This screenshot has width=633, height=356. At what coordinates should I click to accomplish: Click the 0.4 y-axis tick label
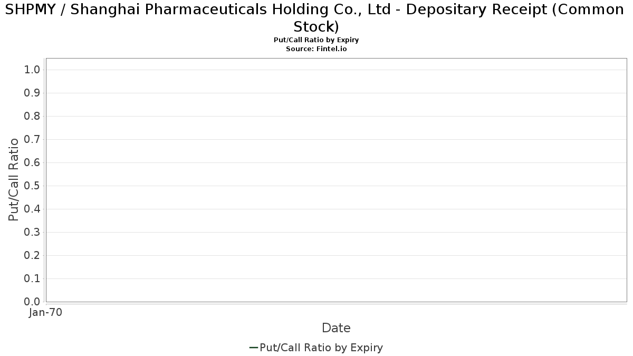pos(32,209)
